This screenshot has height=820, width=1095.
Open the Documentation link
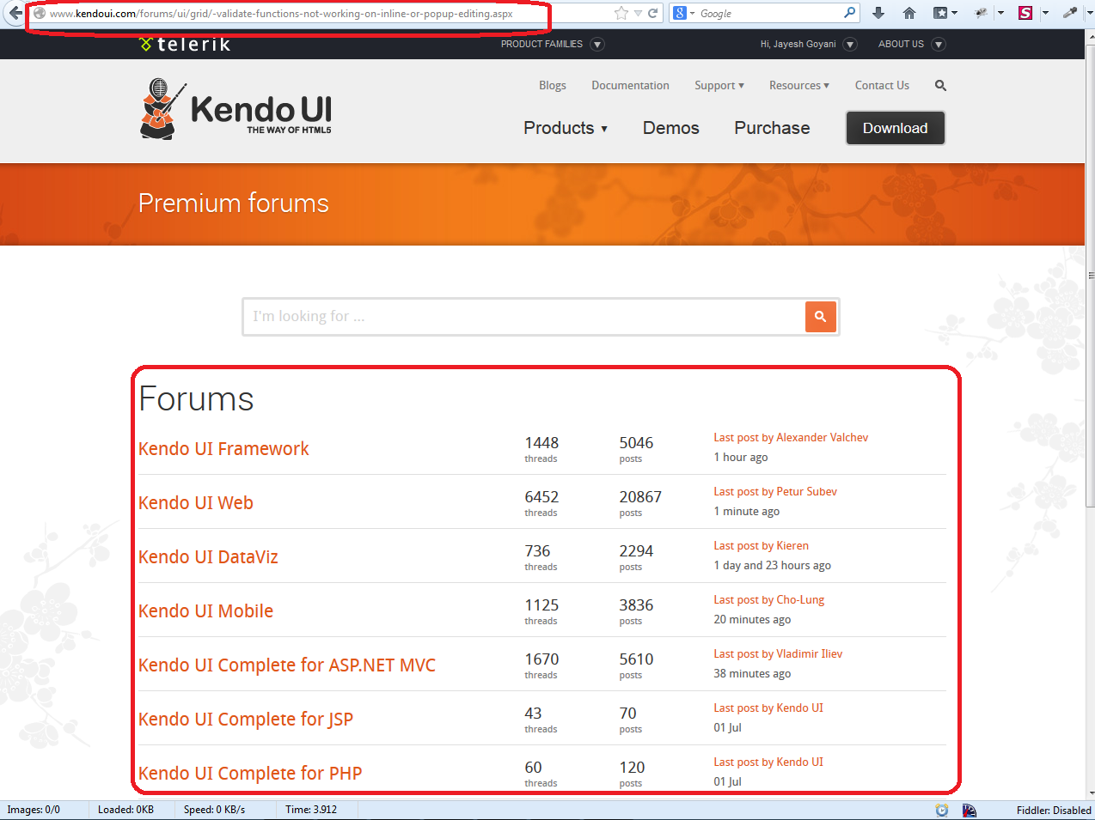[x=630, y=85]
